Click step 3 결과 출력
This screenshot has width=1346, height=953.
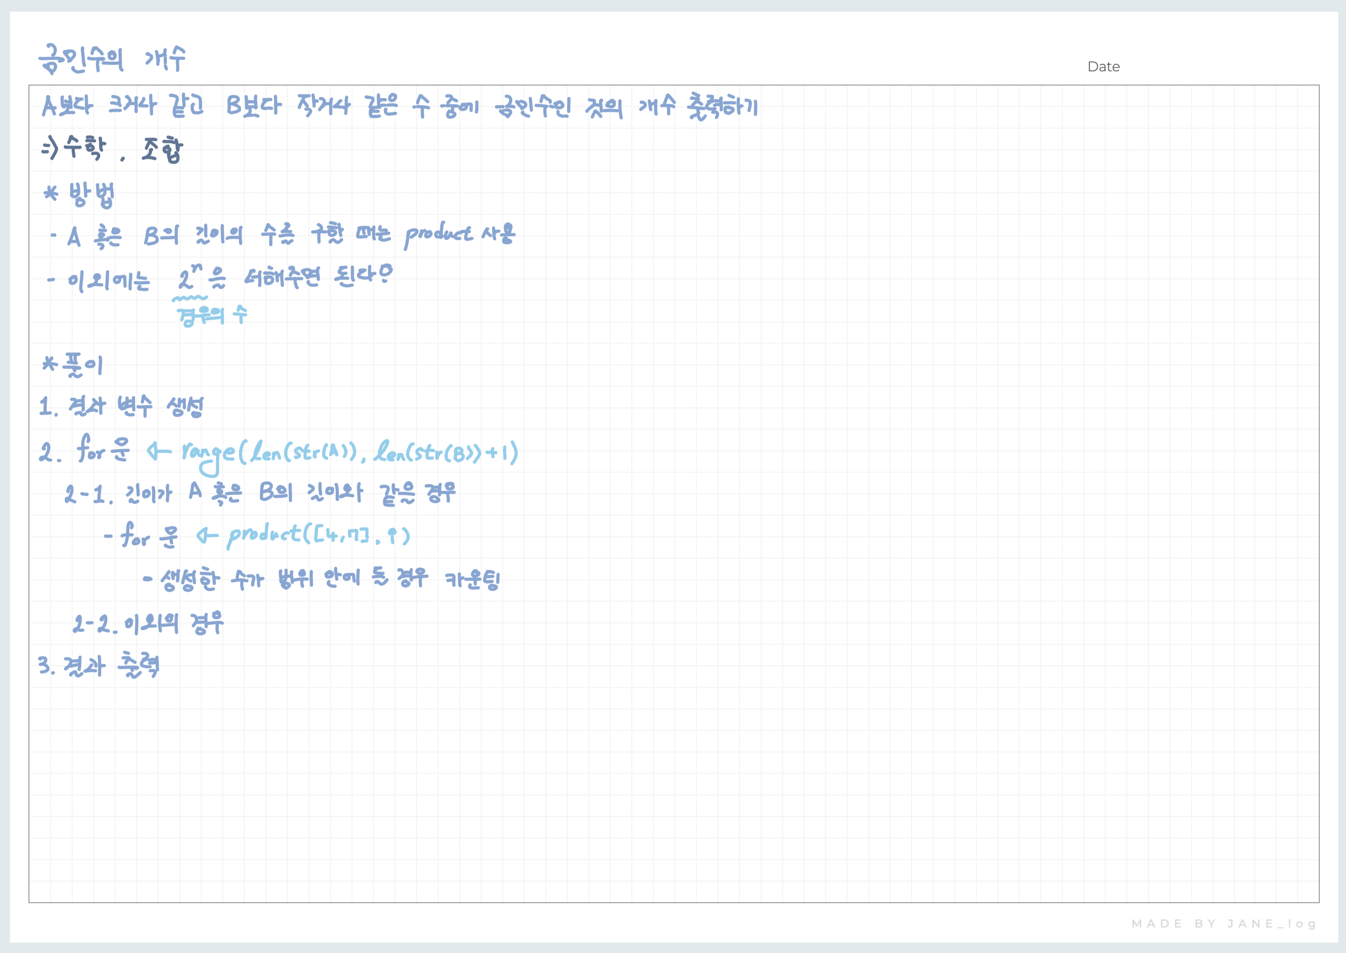[99, 666]
